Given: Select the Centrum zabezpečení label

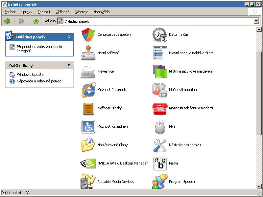Looking at the screenshot, I should point(114,34).
